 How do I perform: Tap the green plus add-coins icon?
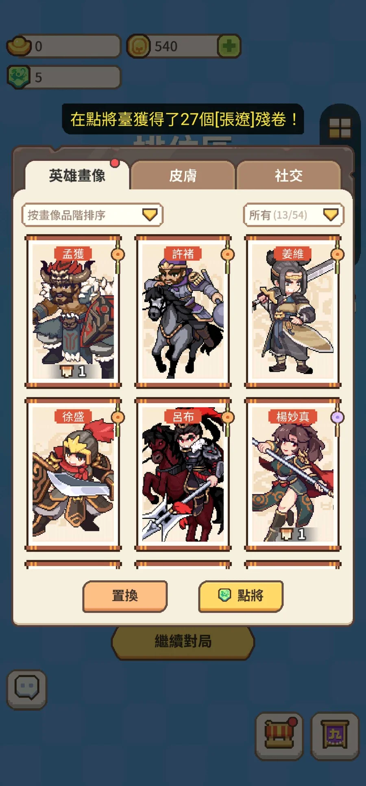(x=229, y=46)
